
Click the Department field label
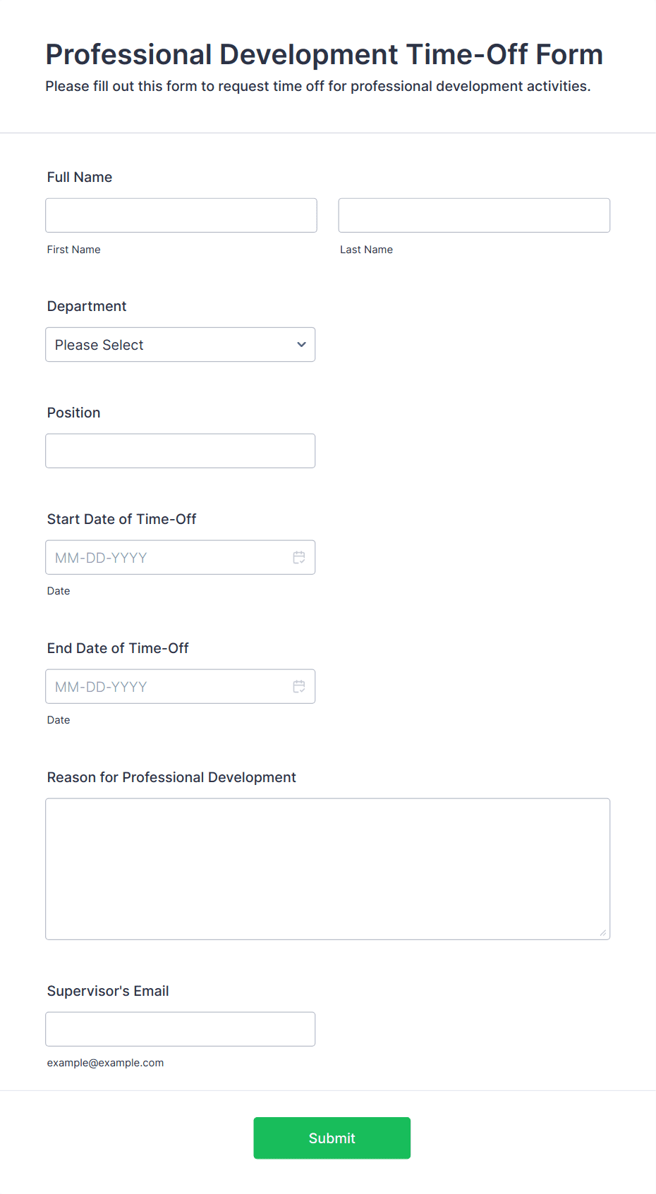87,306
